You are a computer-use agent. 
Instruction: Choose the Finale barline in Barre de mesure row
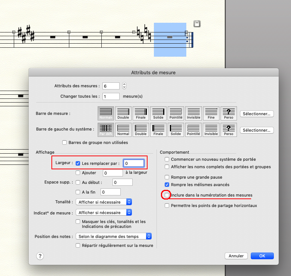[x=140, y=113]
